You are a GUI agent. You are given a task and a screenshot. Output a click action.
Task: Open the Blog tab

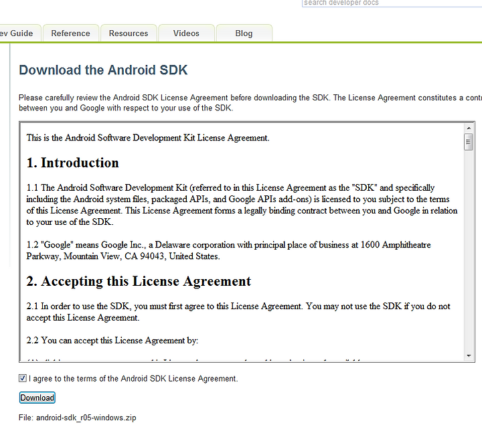click(244, 33)
